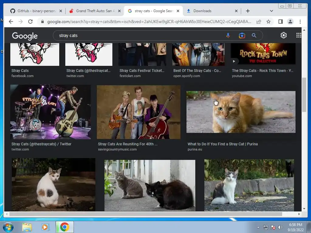This screenshot has width=311, height=233.
Task: Click the voice search microphone icon
Action: click(228, 35)
